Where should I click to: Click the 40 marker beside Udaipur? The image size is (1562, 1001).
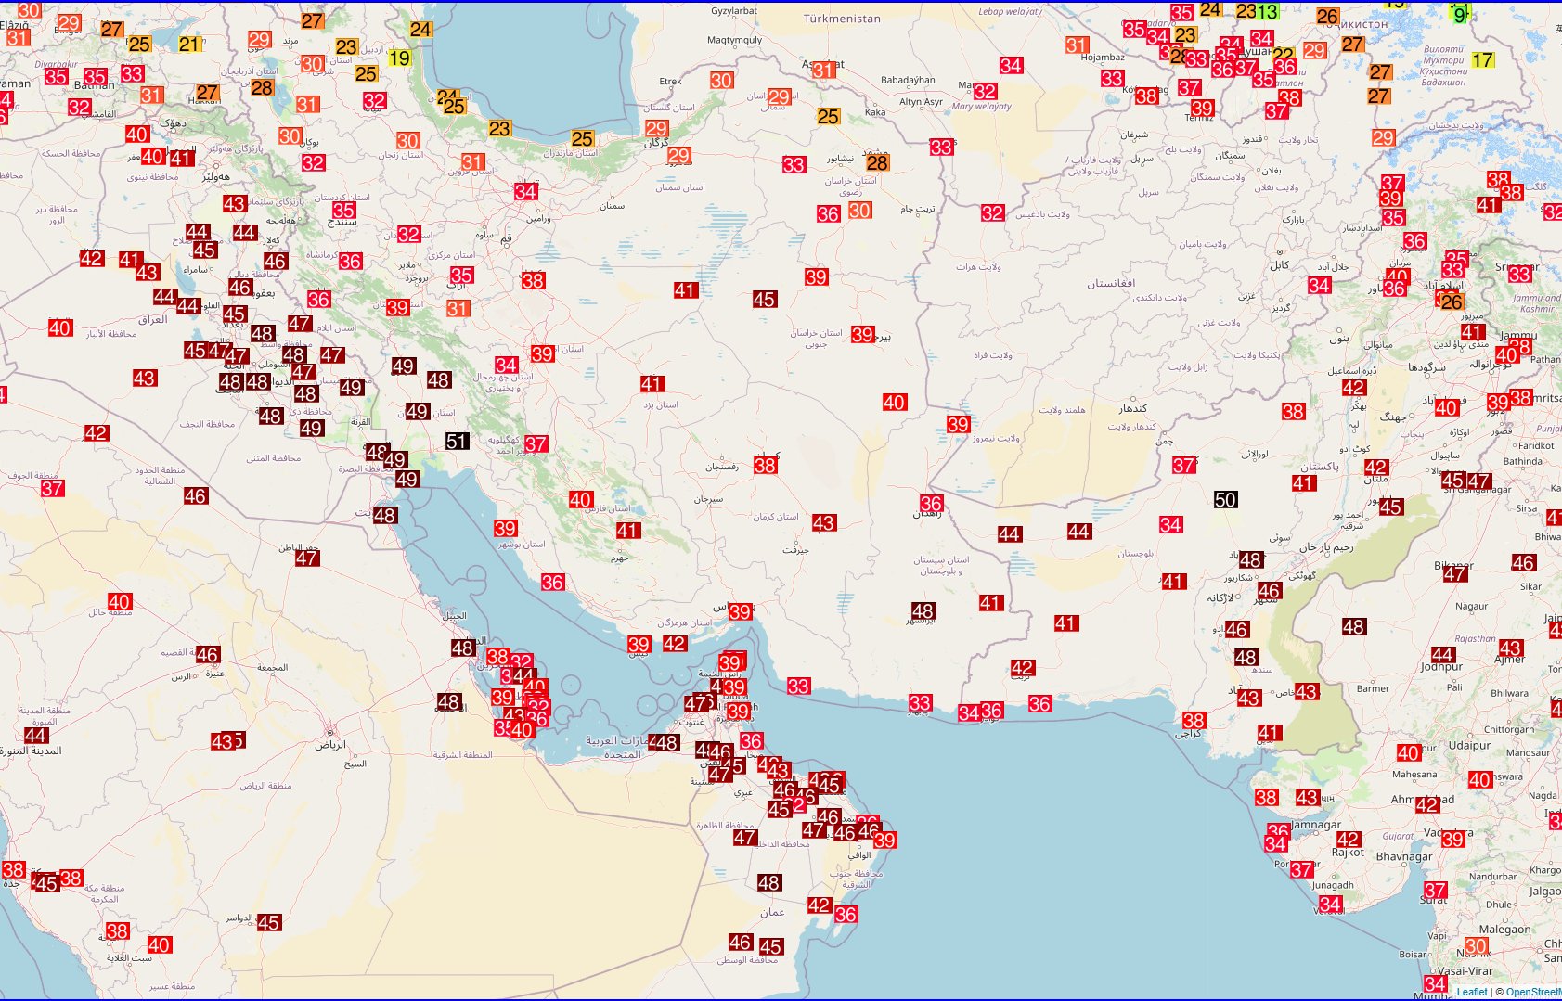1408,753
